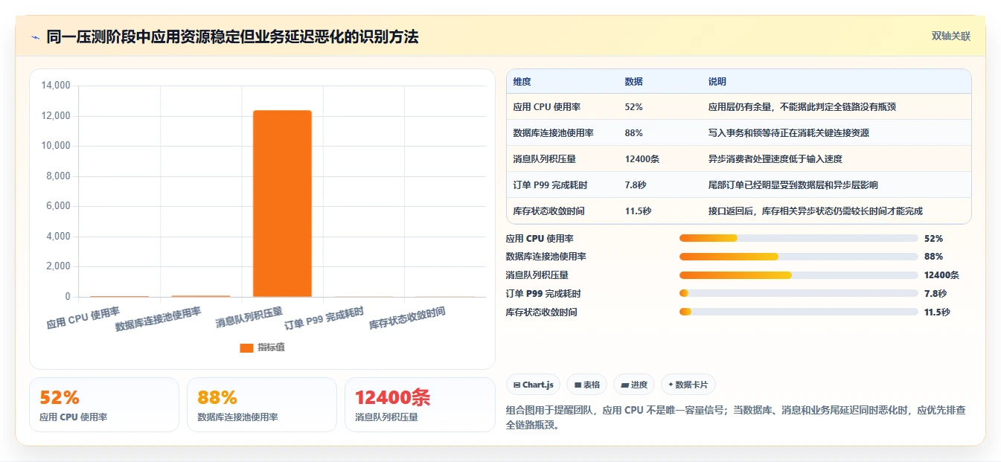Click the footer note starting 组合图用于提醒团队

tap(735, 417)
